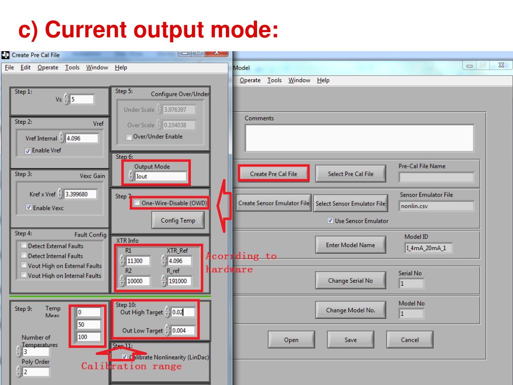Click Kref x Vref stepper arrows
The height and width of the screenshot is (385, 513).
pyautogui.click(x=60, y=194)
